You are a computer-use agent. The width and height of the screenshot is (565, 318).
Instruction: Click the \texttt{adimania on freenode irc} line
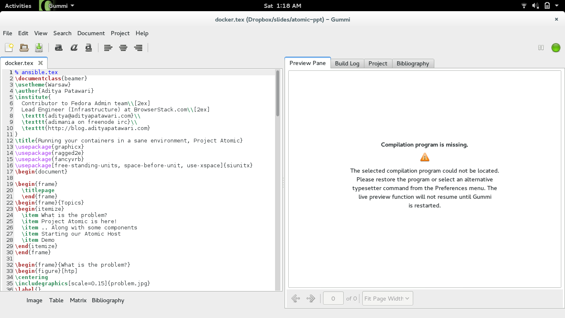click(79, 122)
